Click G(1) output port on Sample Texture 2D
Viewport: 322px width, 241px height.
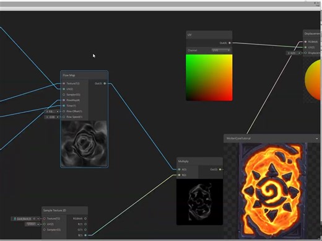pos(85,230)
